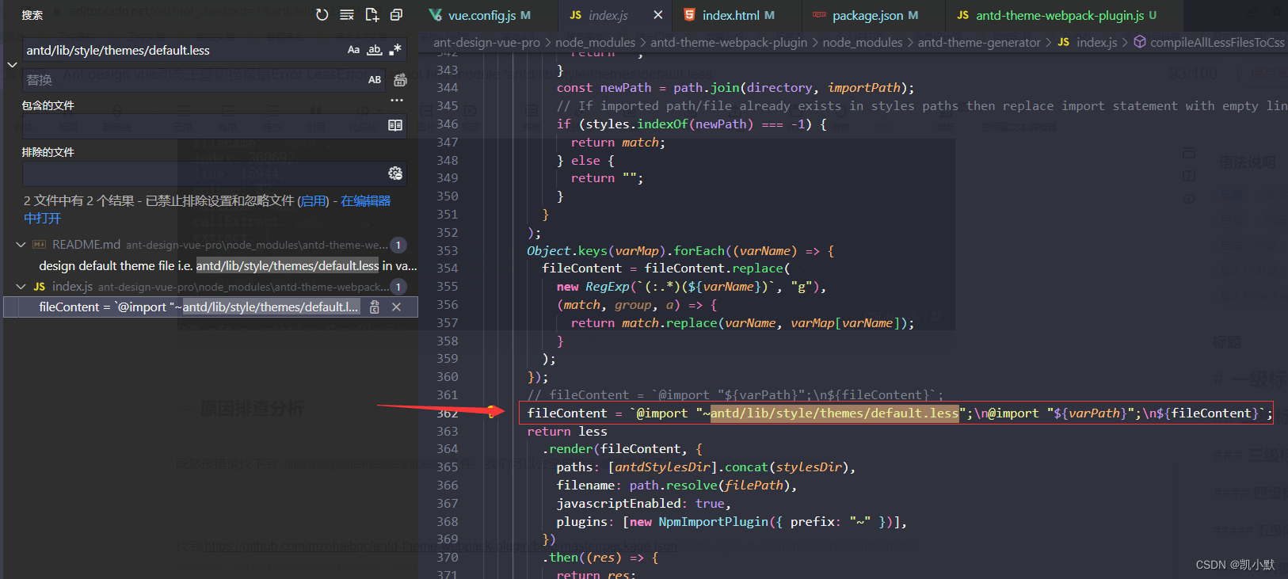The width and height of the screenshot is (1288, 579).
Task: Click NpmImportPlugin on line 368
Action: point(713,522)
